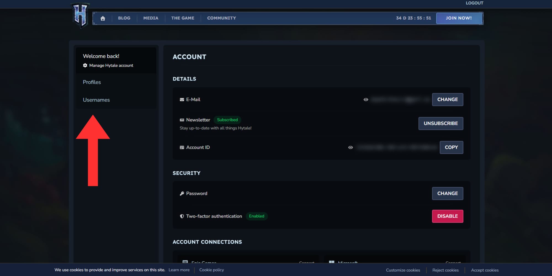The height and width of the screenshot is (276, 552).
Task: Show the hidden Account ID using eye icon
Action: (x=350, y=147)
